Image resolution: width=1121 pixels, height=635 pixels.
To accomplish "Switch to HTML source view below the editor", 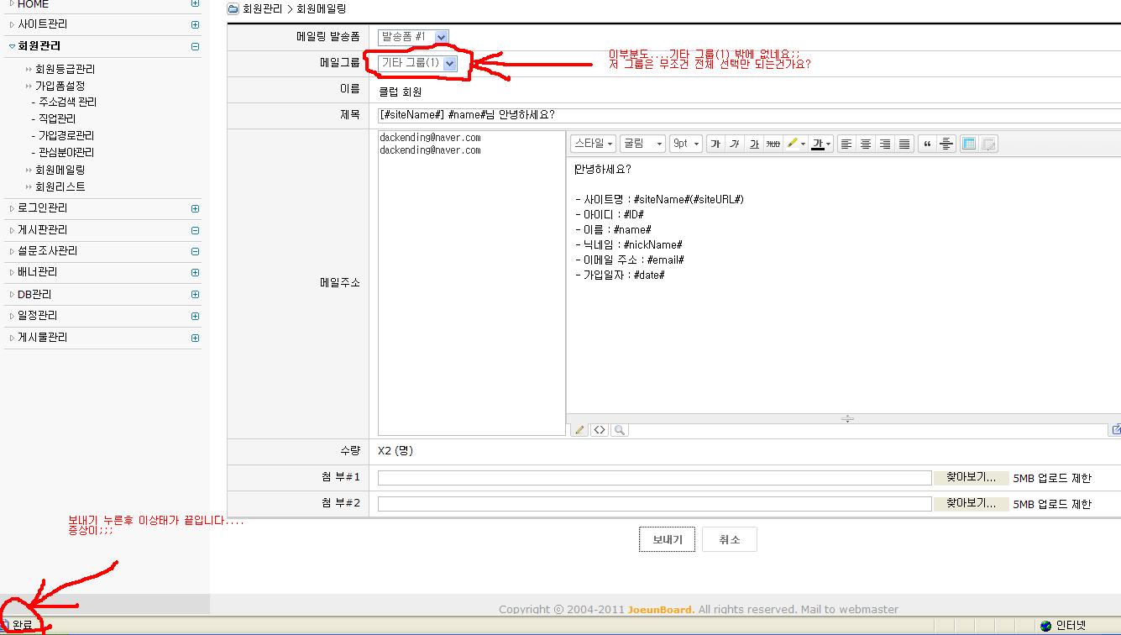I will 600,430.
